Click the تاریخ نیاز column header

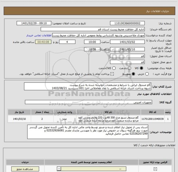(x=19, y=112)
